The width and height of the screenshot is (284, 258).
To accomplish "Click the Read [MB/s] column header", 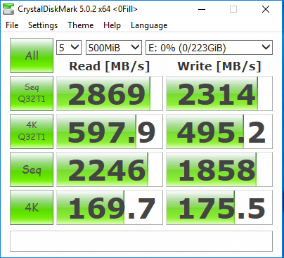I will (110, 66).
